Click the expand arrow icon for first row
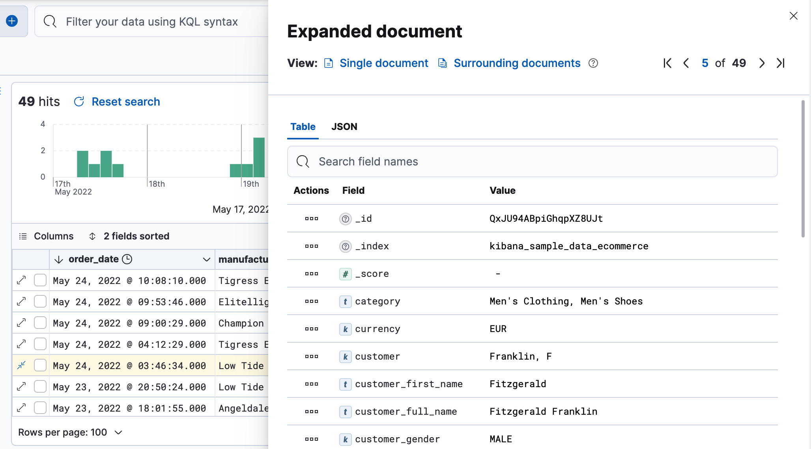 click(x=22, y=280)
